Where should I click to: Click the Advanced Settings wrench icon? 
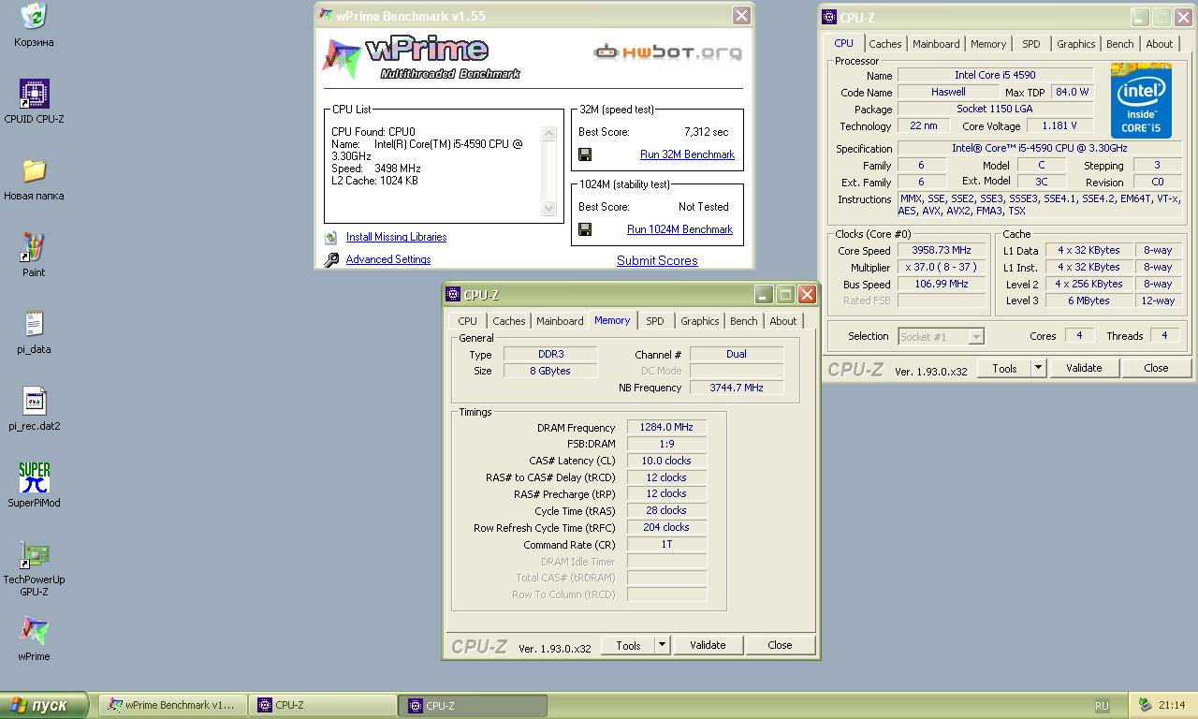coord(331,260)
